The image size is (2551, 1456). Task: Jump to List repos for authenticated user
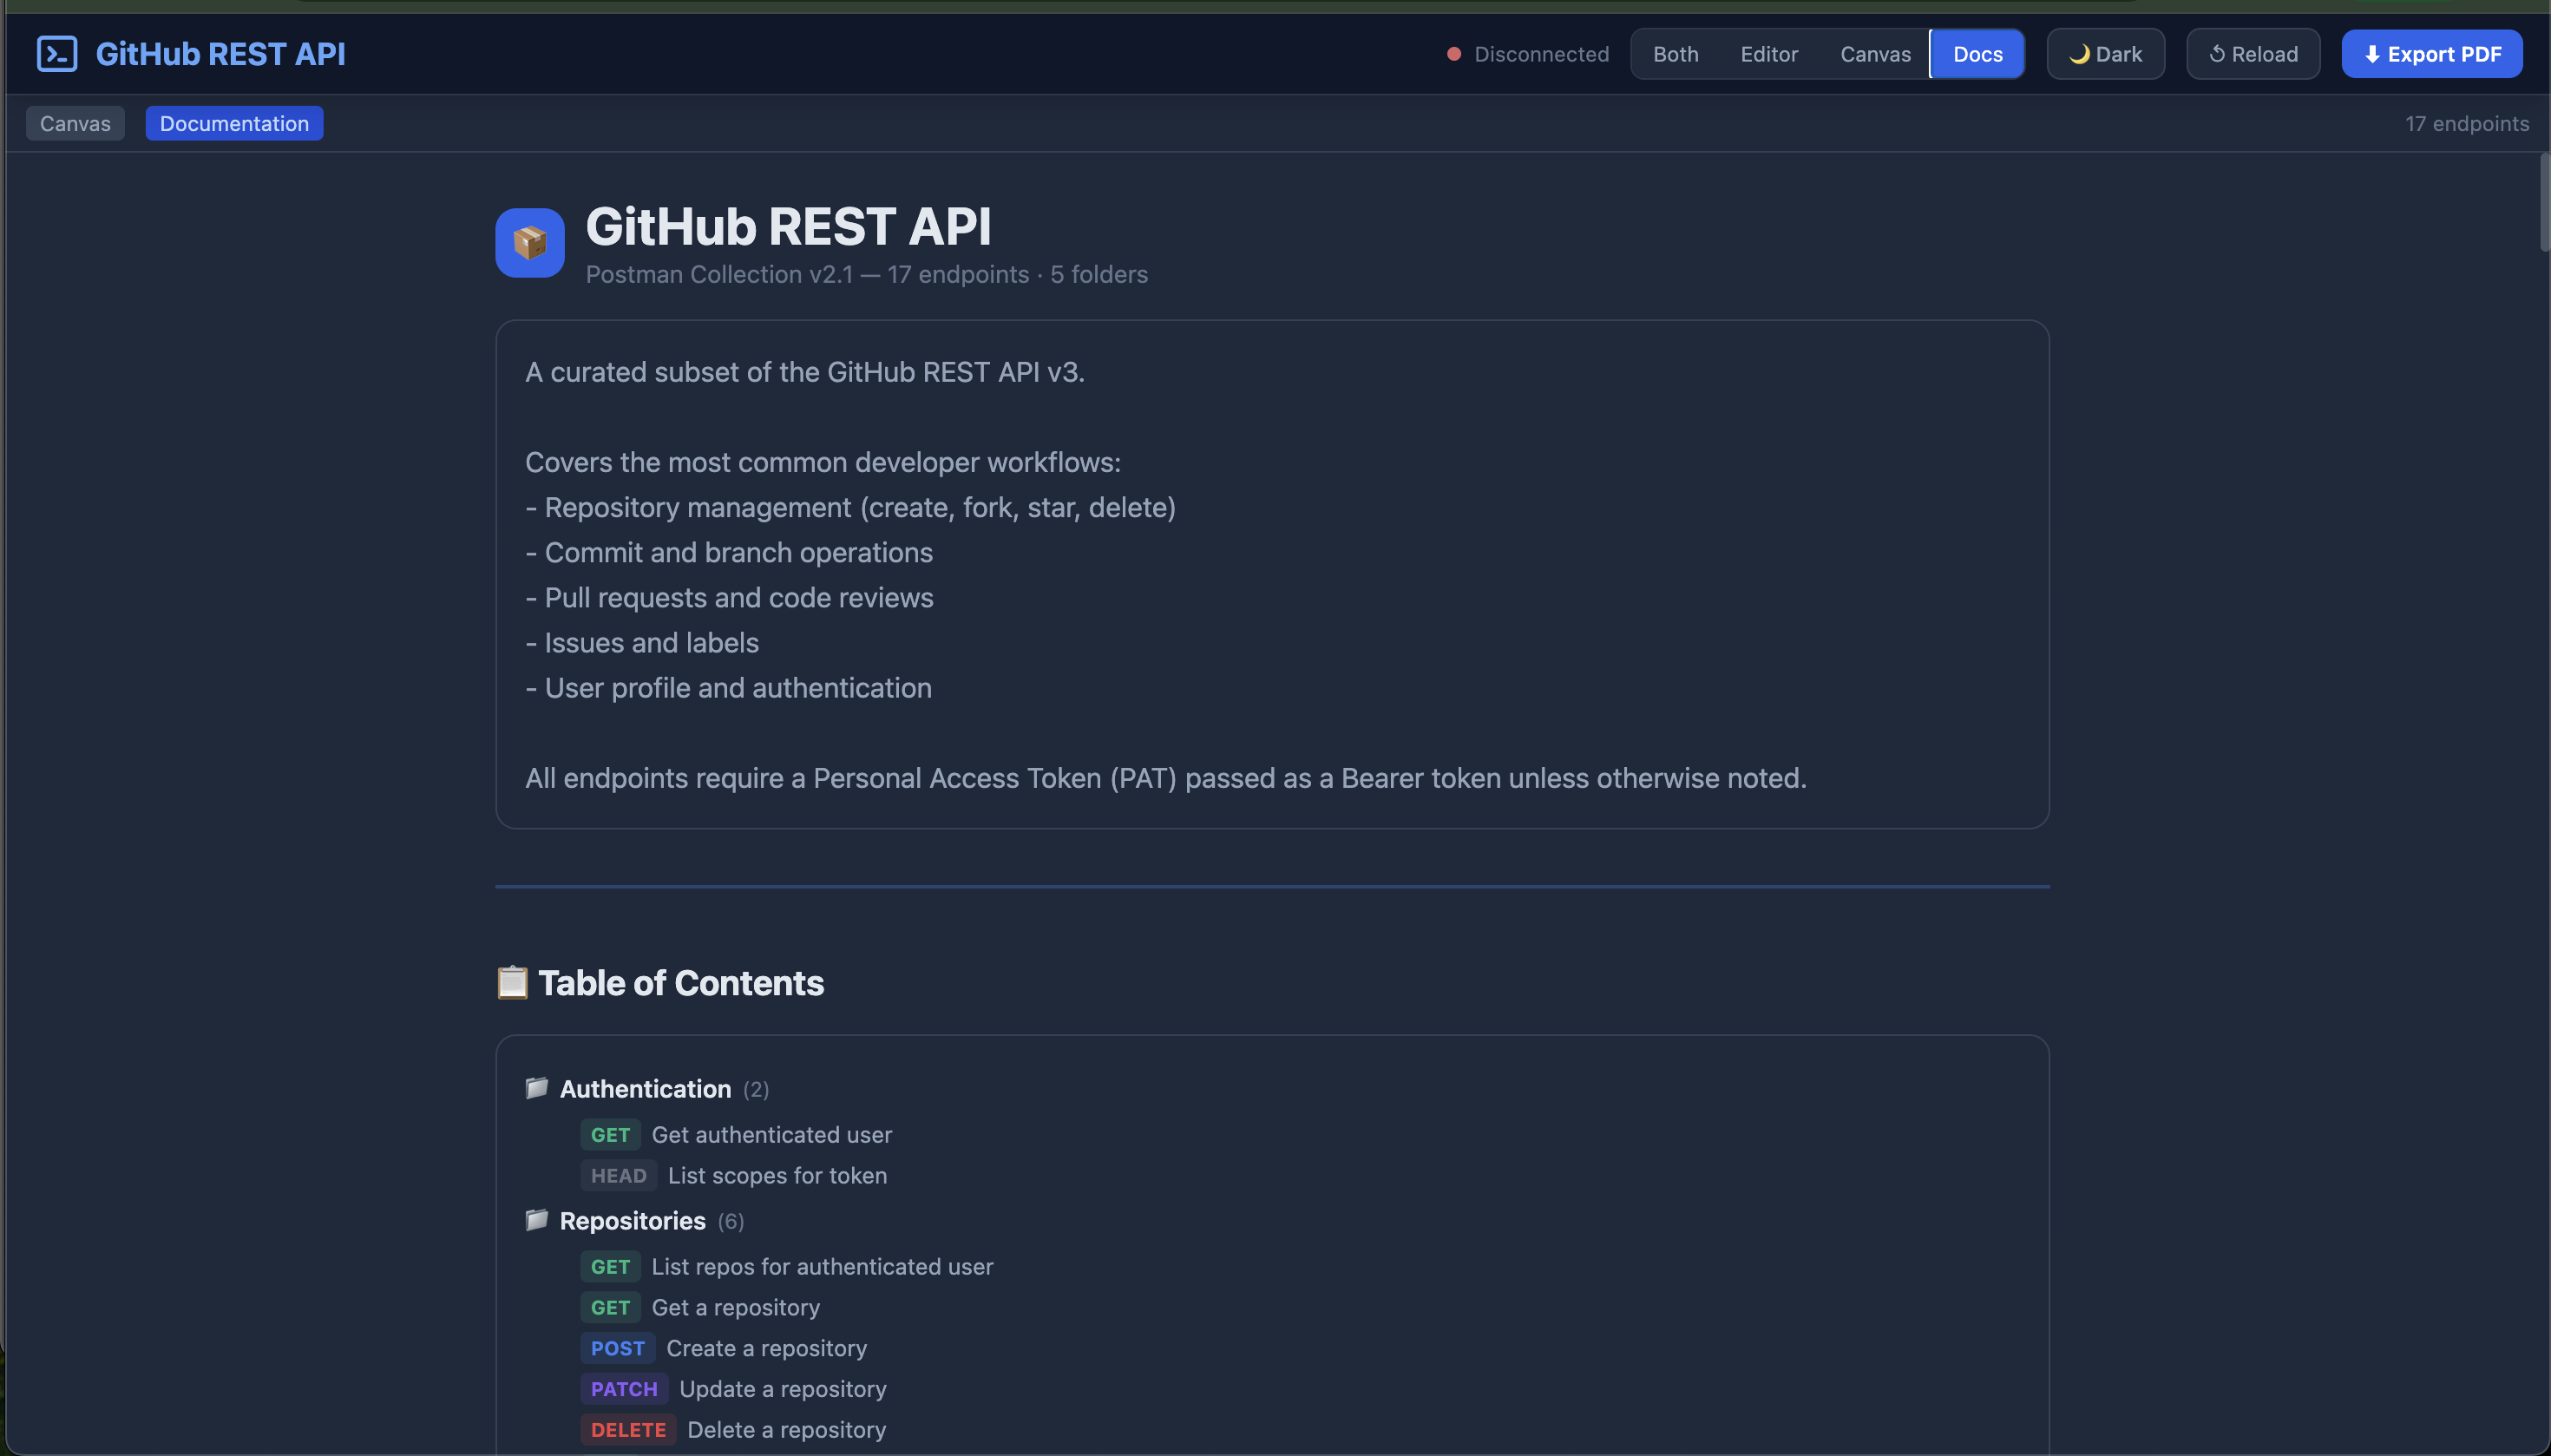click(823, 1267)
